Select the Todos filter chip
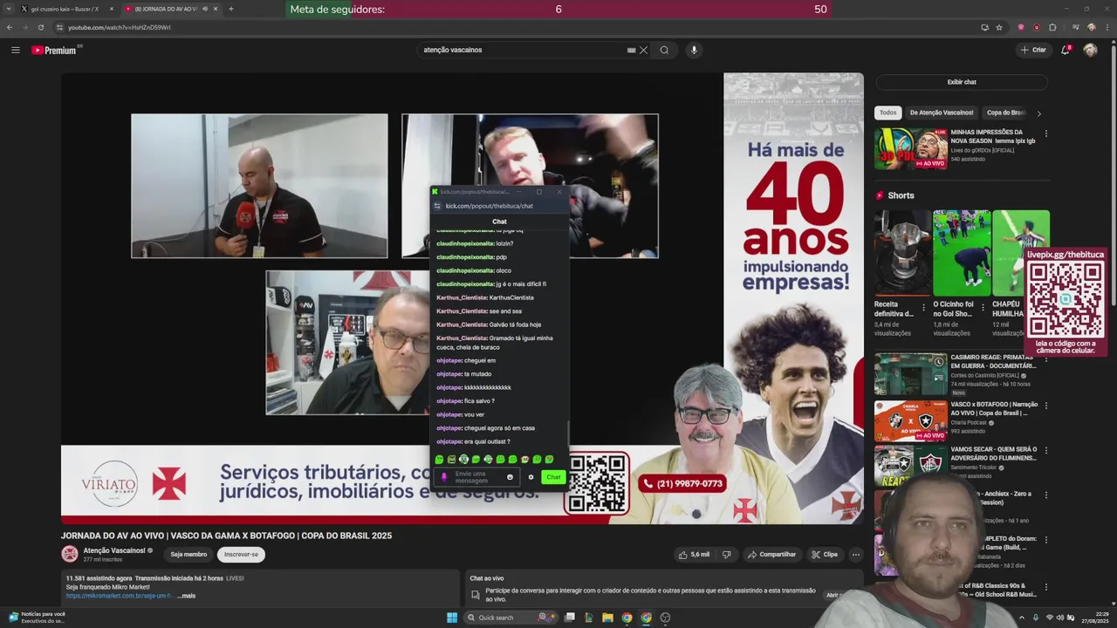This screenshot has width=1117, height=628. tap(887, 113)
